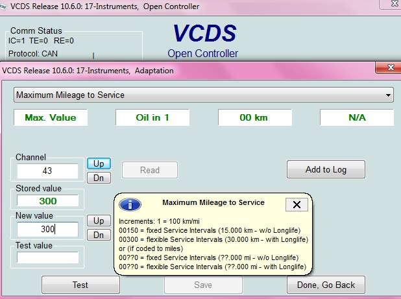Screen dimensions: 401x299
Task: Click the VCDS logo in Open Controller window
Action: (204, 34)
